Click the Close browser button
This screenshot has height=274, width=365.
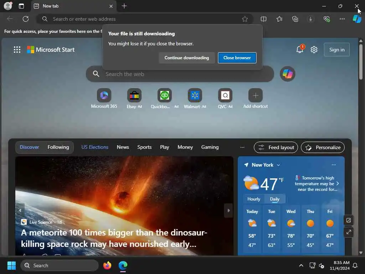237,58
